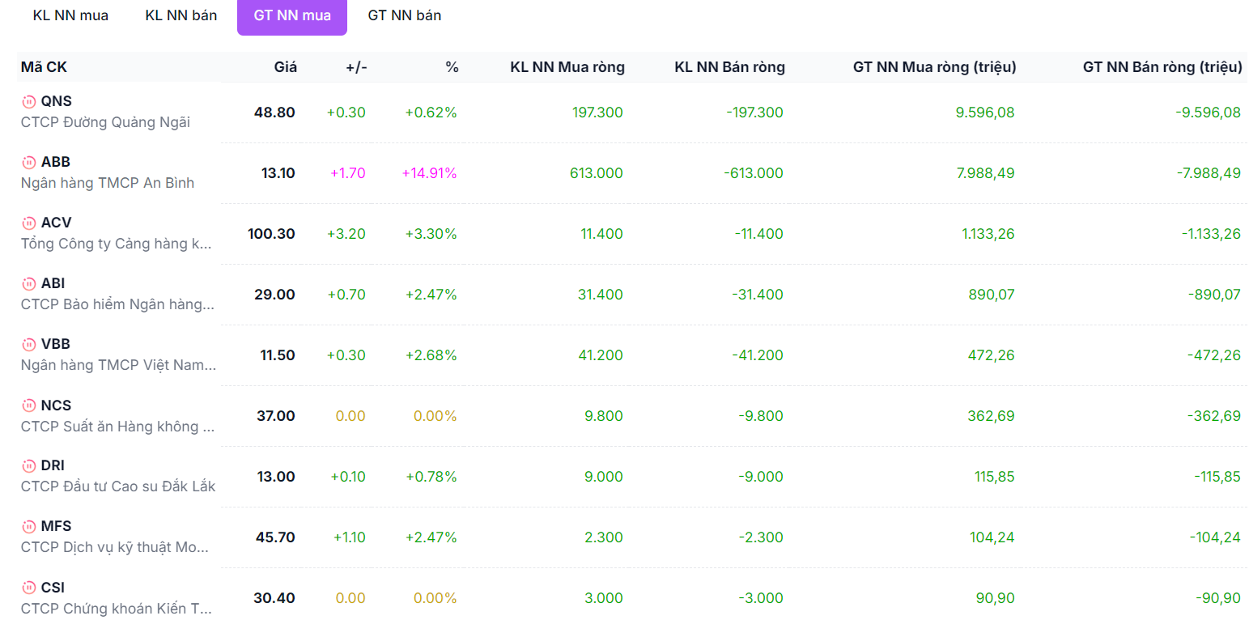
Task: Open the QNS stock code link
Action: pos(57,101)
